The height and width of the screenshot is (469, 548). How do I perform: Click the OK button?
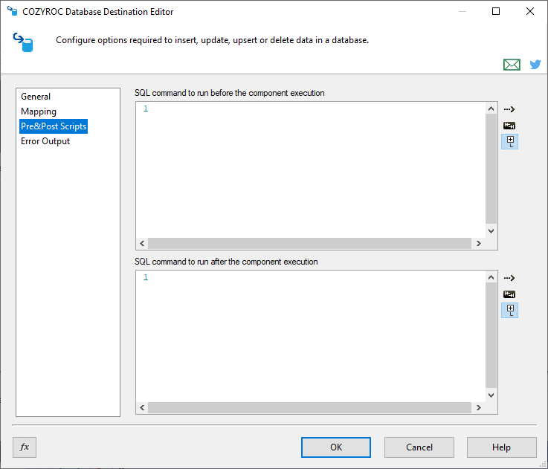pyautogui.click(x=336, y=447)
